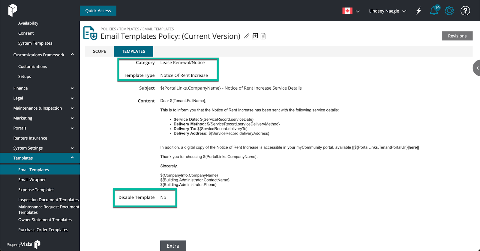
Task: Click the Disable Template value No
Action: [x=163, y=197]
